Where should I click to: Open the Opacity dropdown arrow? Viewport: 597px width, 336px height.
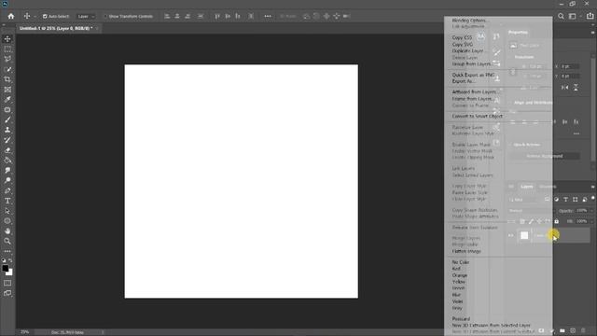pyautogui.click(x=591, y=210)
